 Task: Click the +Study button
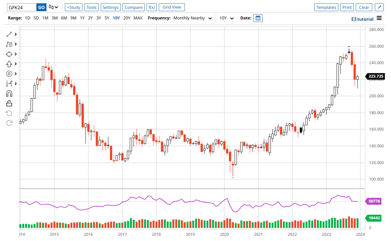(73, 7)
